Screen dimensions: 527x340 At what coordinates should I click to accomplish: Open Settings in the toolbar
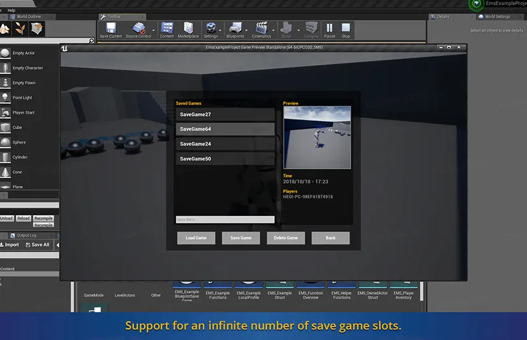click(x=211, y=30)
